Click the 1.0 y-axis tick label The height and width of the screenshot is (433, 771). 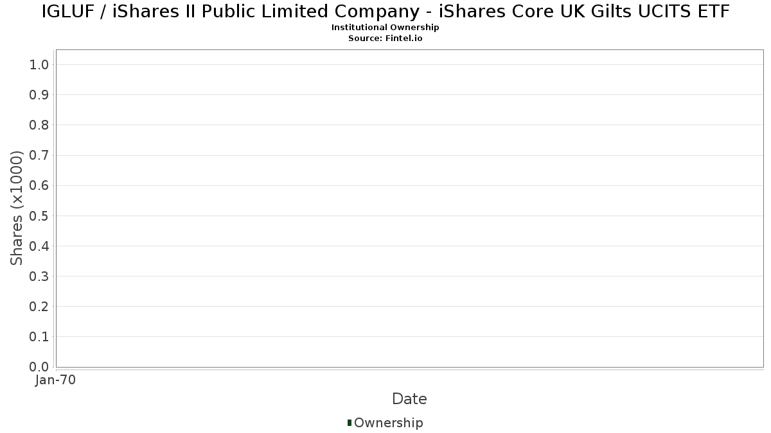[x=39, y=64]
